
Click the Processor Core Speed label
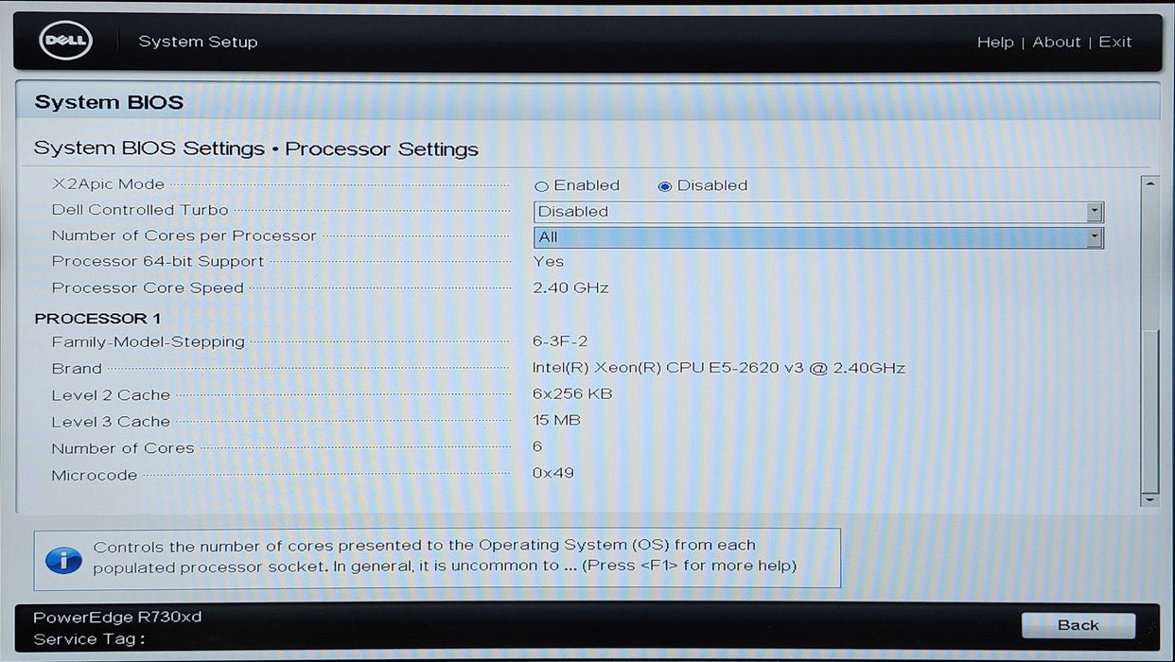[148, 287]
